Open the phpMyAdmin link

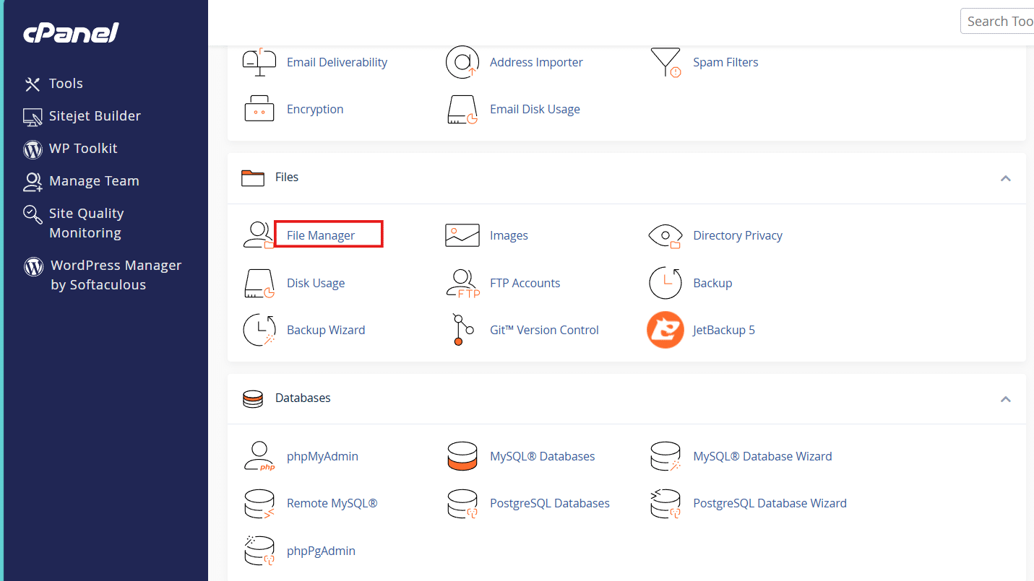(322, 456)
